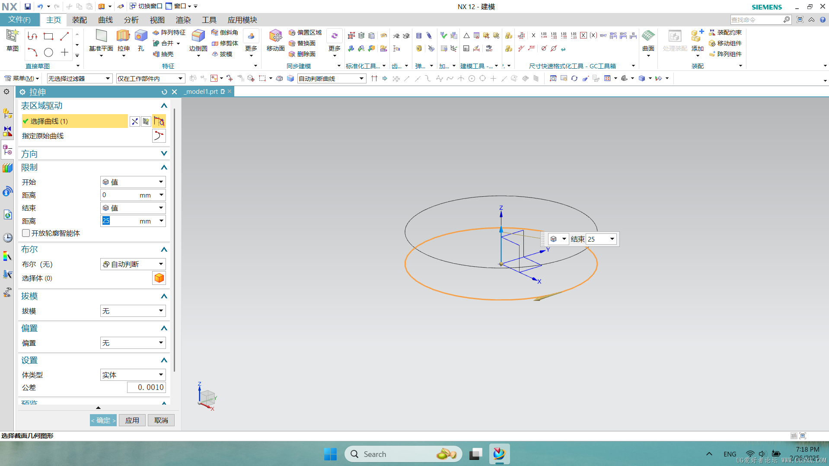
Task: Choose the Edge Blend (边倒圆) tool
Action: [x=198, y=40]
